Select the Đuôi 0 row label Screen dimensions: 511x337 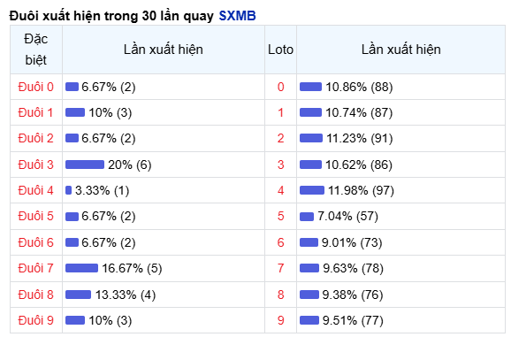pos(36,87)
